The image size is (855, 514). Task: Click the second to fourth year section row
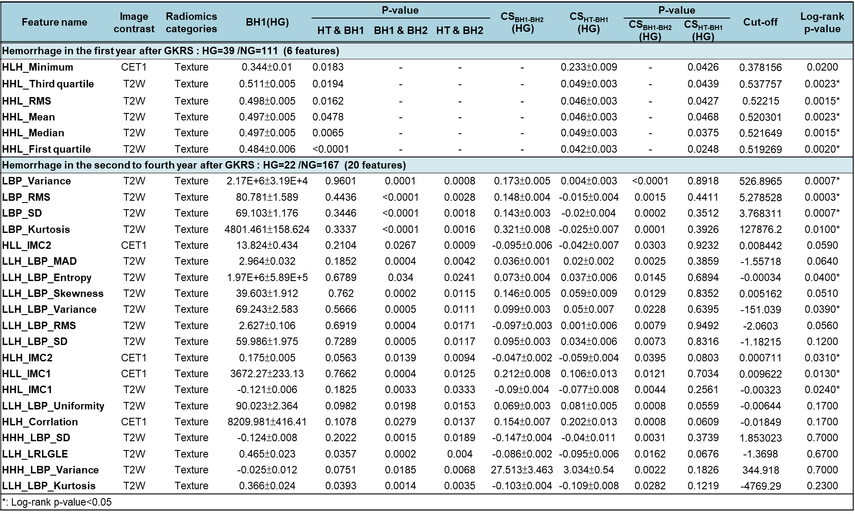(204, 165)
